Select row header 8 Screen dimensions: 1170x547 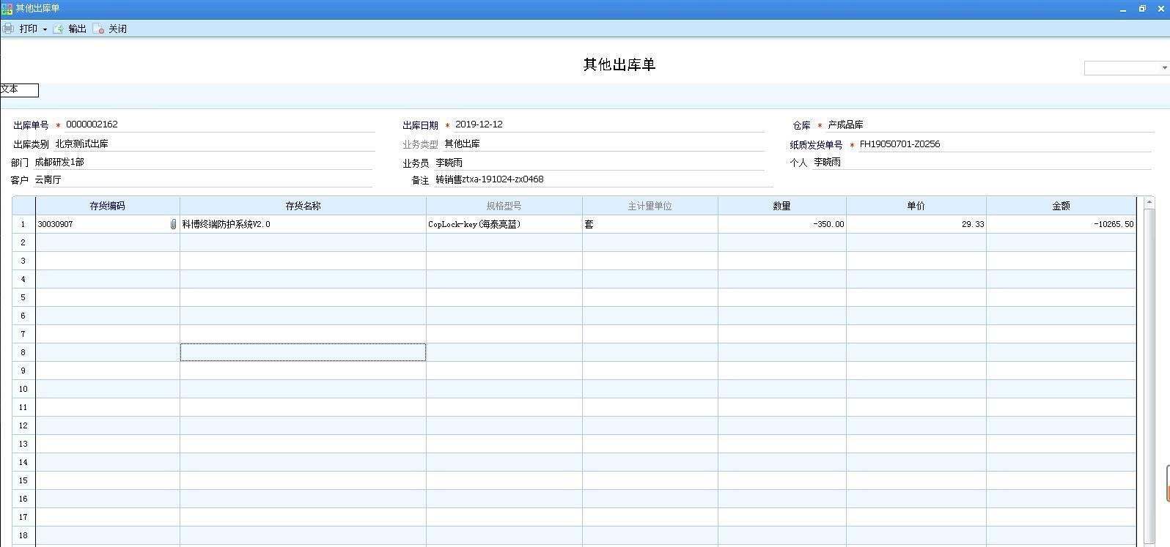[x=23, y=352]
